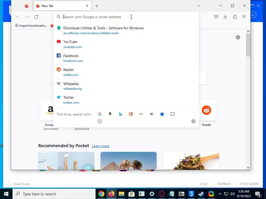
Task: Show hidden system tray icons
Action: 220,194
